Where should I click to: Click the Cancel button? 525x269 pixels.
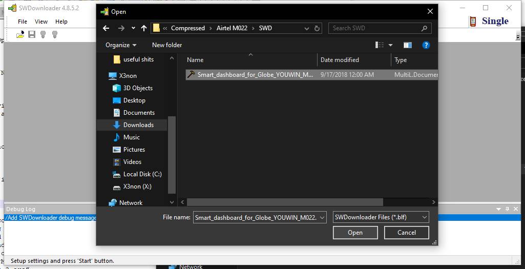pos(407,233)
